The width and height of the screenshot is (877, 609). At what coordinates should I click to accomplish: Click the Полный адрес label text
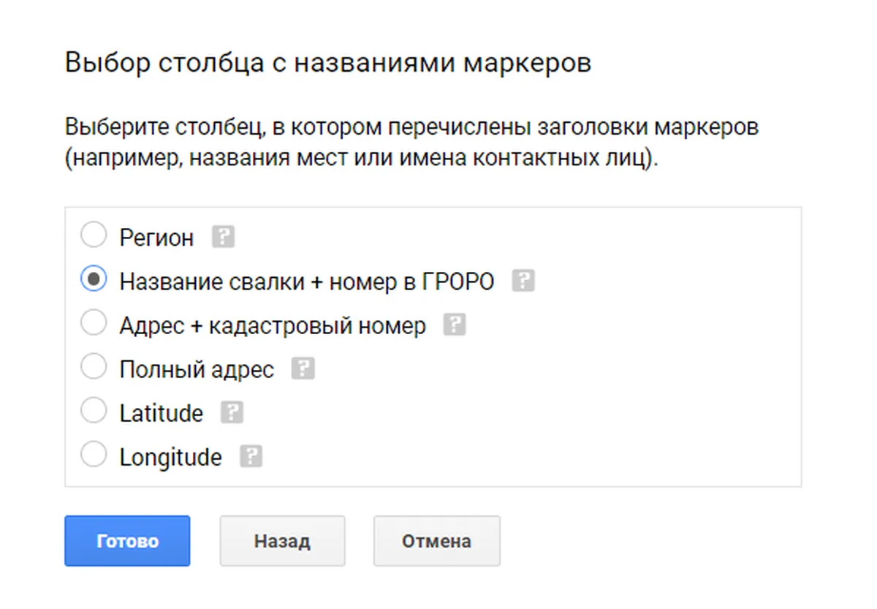coord(197,370)
